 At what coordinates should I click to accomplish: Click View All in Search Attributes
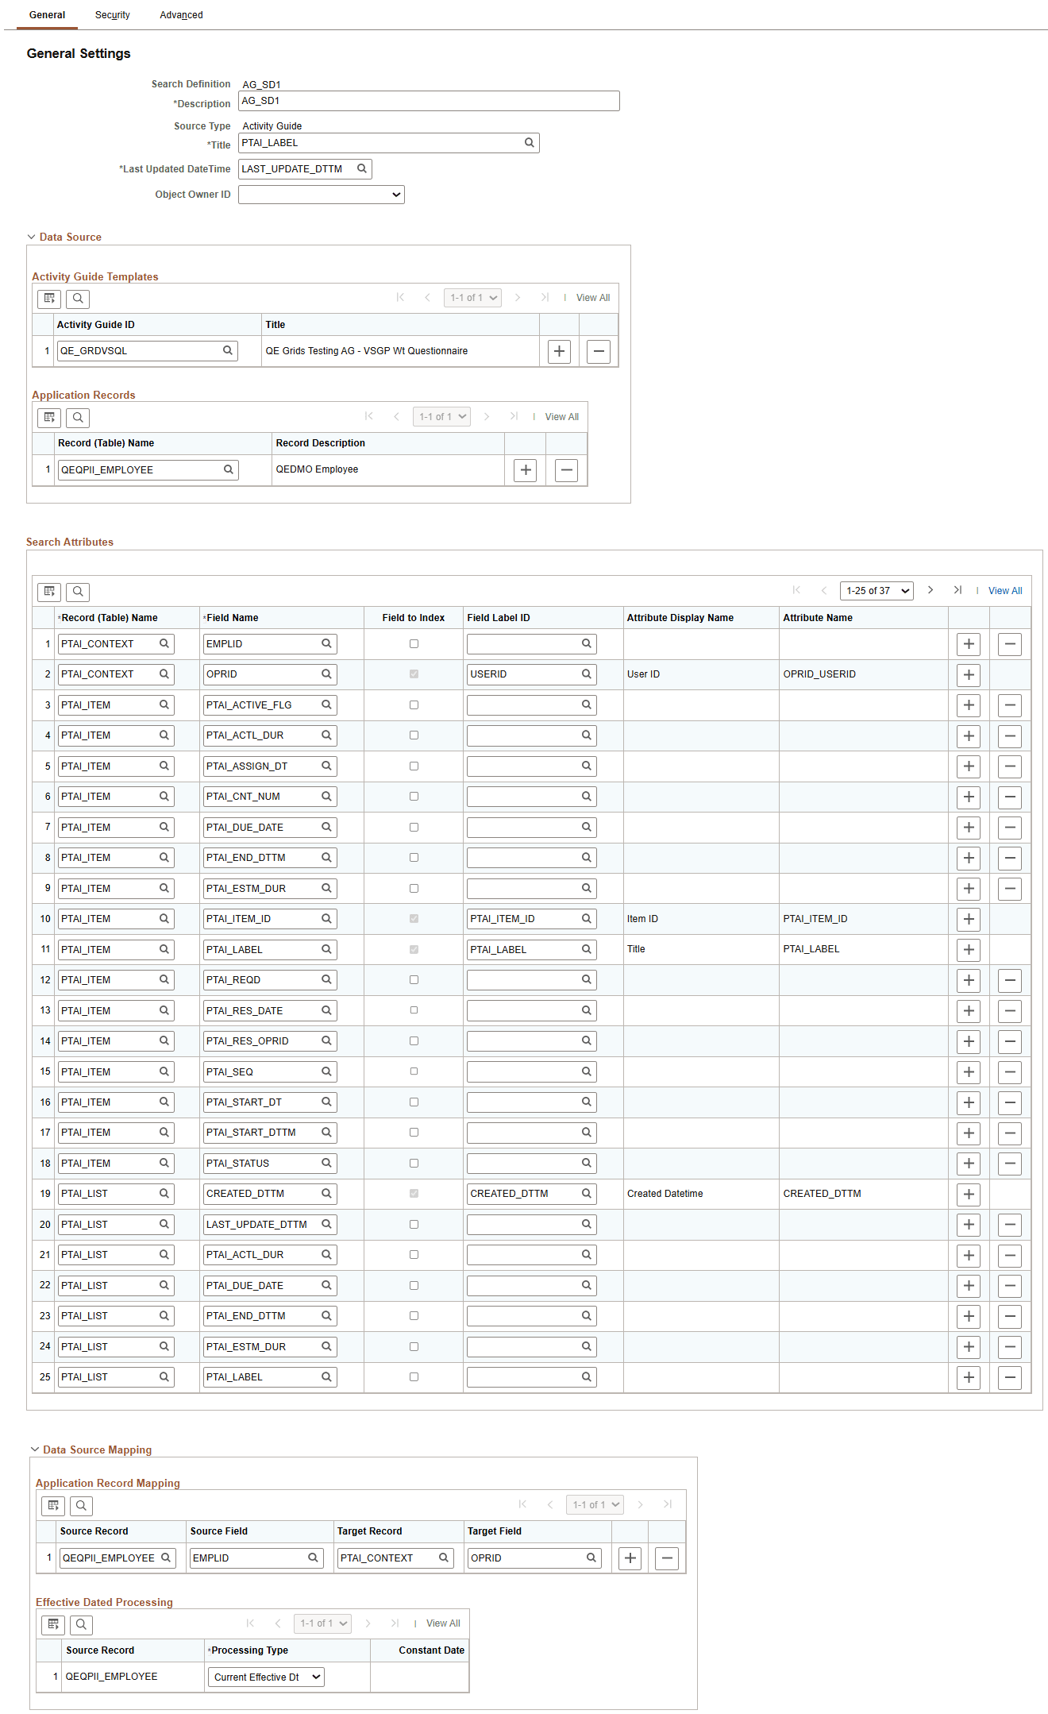[x=1004, y=591]
